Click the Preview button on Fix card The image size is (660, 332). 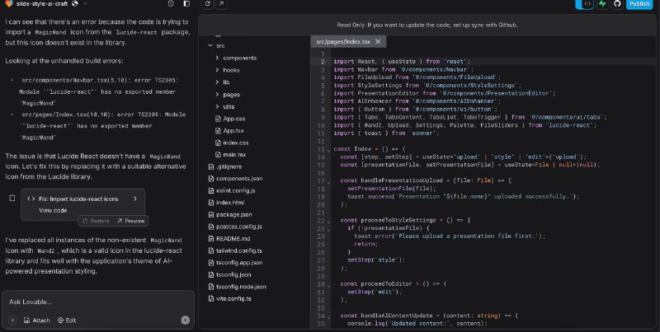tap(131, 221)
